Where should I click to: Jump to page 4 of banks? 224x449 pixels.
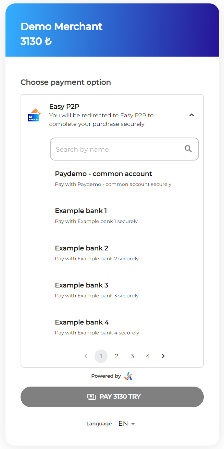tap(148, 356)
